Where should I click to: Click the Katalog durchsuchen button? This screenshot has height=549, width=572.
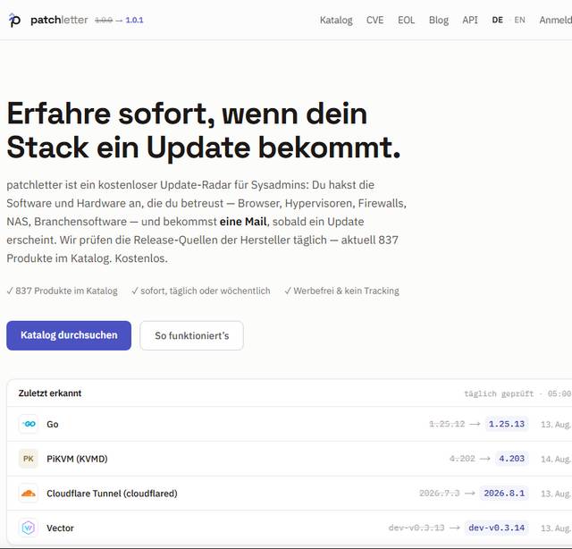[x=69, y=335]
